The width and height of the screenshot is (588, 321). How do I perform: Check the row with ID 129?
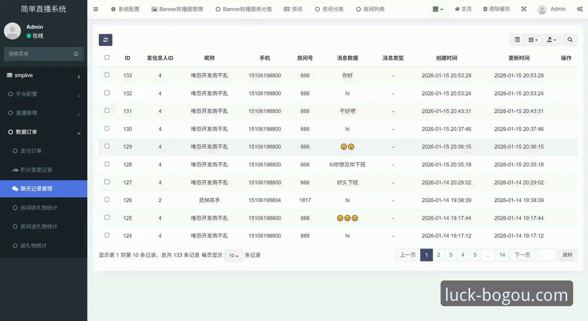[107, 146]
